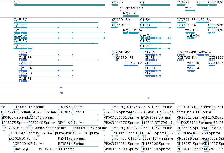Select protein Gli-PD
This screenshot has height=153, width=224.
tap(153, 71)
